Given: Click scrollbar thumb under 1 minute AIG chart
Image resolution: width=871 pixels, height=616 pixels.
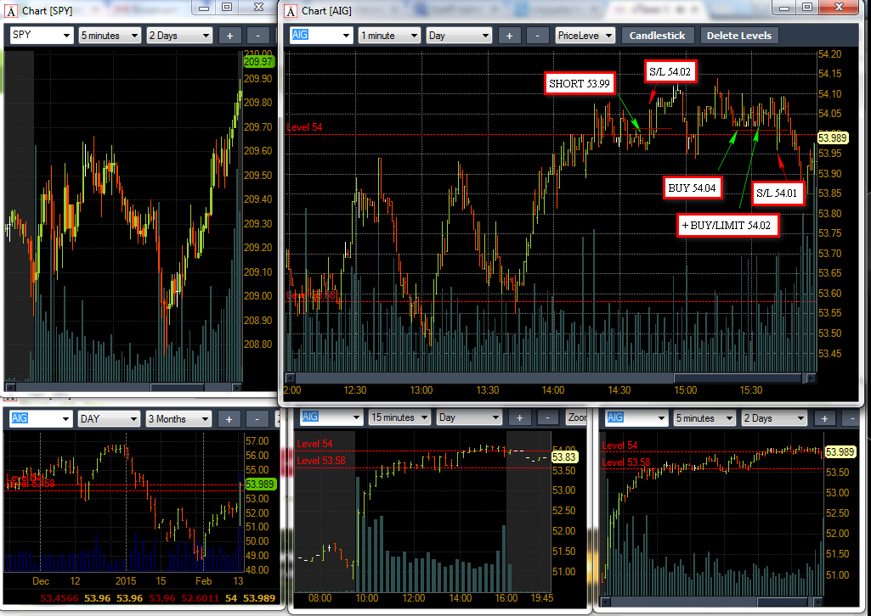Looking at the screenshot, I should (x=738, y=378).
